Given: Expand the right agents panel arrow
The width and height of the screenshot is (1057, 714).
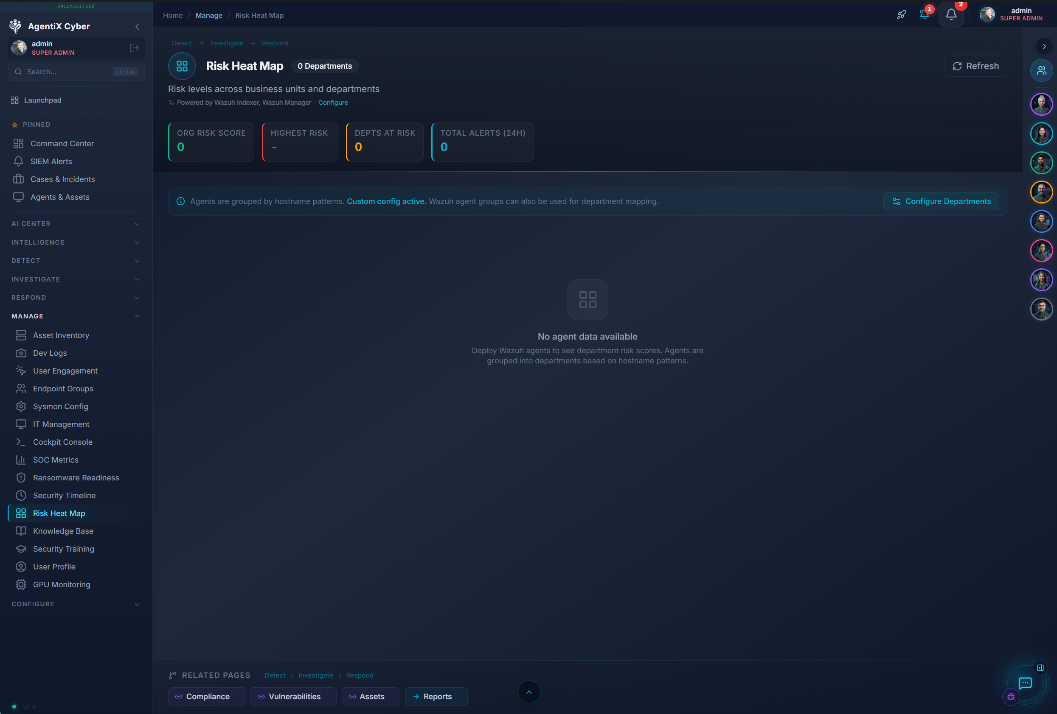Looking at the screenshot, I should [x=1044, y=46].
